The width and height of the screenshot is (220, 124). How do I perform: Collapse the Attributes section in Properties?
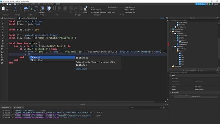170,92
